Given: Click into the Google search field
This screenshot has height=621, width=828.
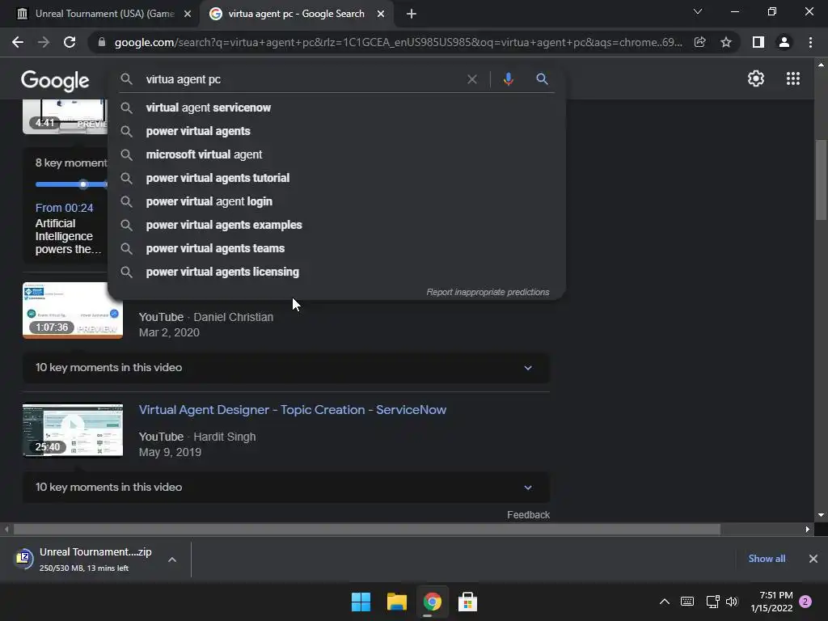Looking at the screenshot, I should (x=301, y=79).
